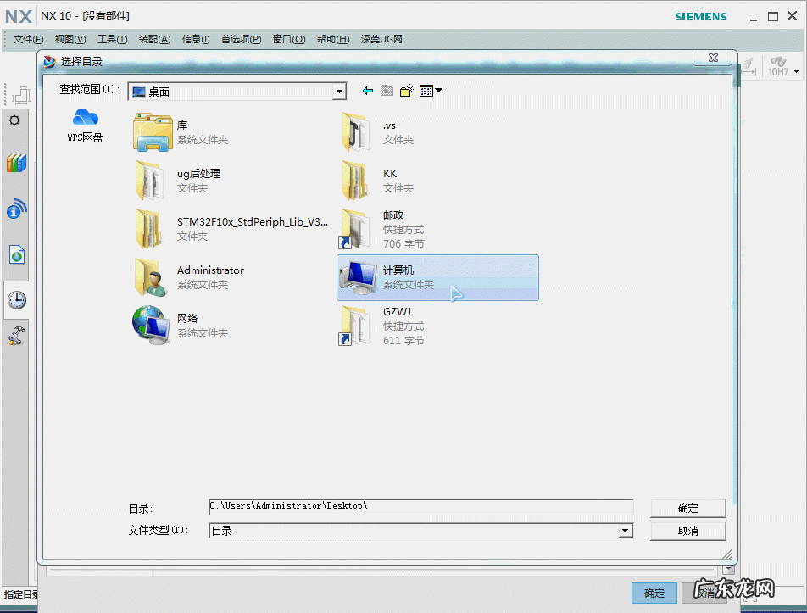
Task: Click the web browser page icon in sidebar
Action: click(16, 254)
